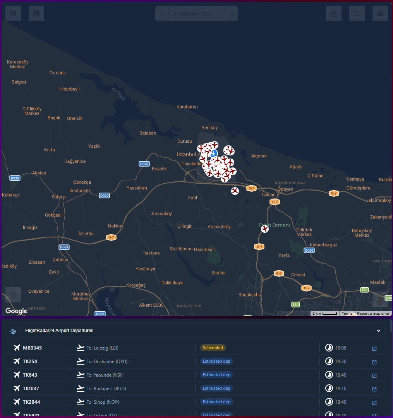This screenshot has width=393, height=418.
Task: Open the image gallery icon button
Action: [36, 14]
